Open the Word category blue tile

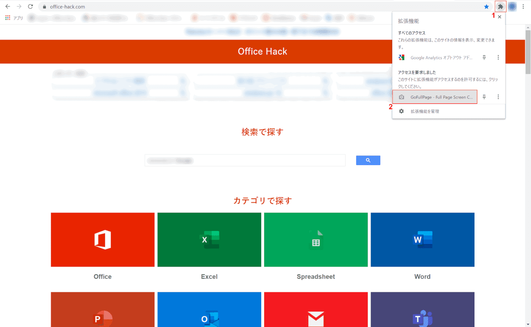[x=423, y=240]
